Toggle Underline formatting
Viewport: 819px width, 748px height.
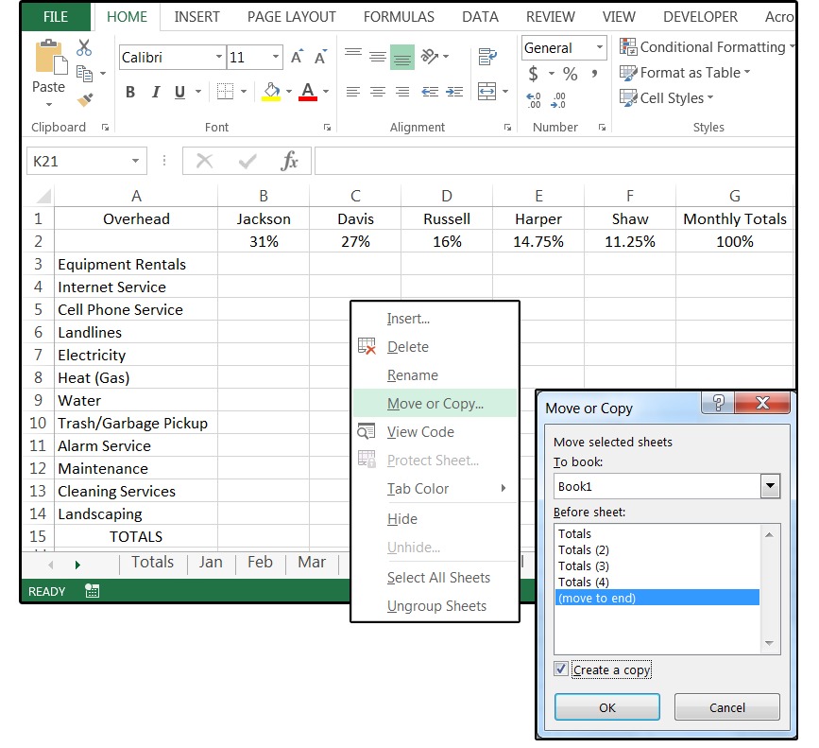[x=179, y=92]
